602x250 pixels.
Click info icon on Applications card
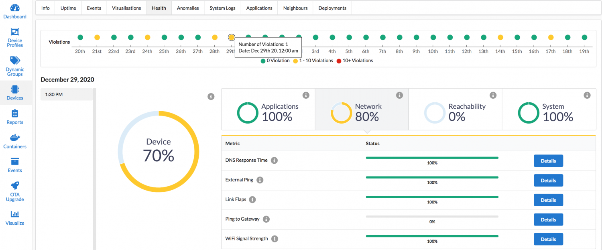point(306,95)
